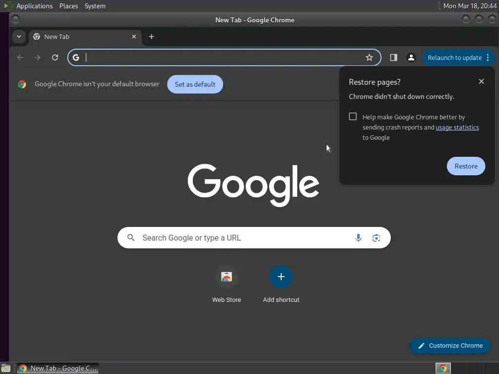Click the Chrome icon in the workspace switcher

point(443,368)
